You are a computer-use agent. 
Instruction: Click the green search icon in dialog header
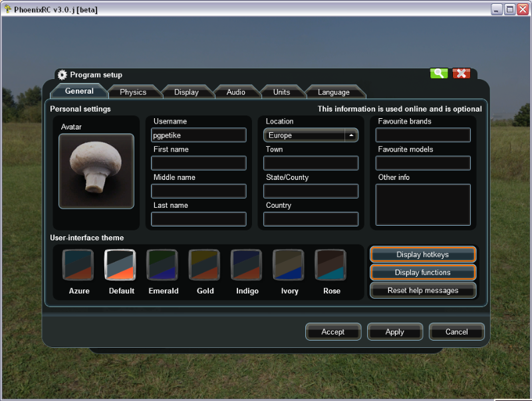click(x=439, y=74)
